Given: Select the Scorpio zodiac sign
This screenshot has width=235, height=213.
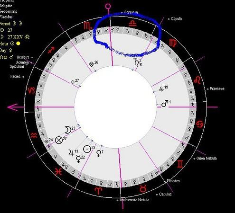Looking at the screenshot, I should tap(88, 26).
